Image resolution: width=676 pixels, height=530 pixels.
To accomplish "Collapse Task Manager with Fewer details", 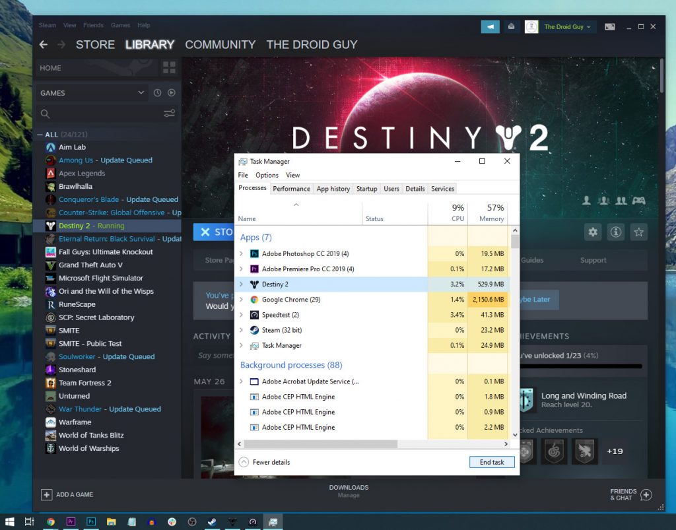I will [x=265, y=462].
